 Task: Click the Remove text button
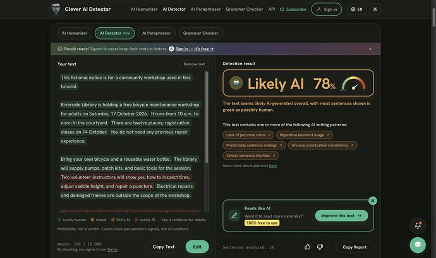coord(194,64)
